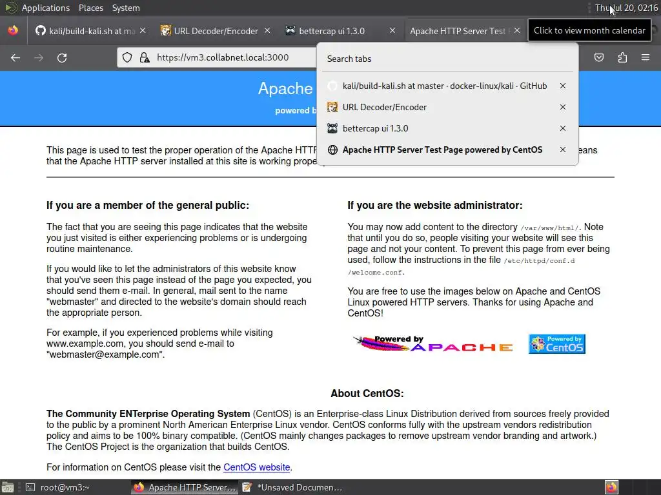Screen dimensions: 661x495
Task: Click the clock showing Jul 20, 02:16
Action: tap(626, 8)
